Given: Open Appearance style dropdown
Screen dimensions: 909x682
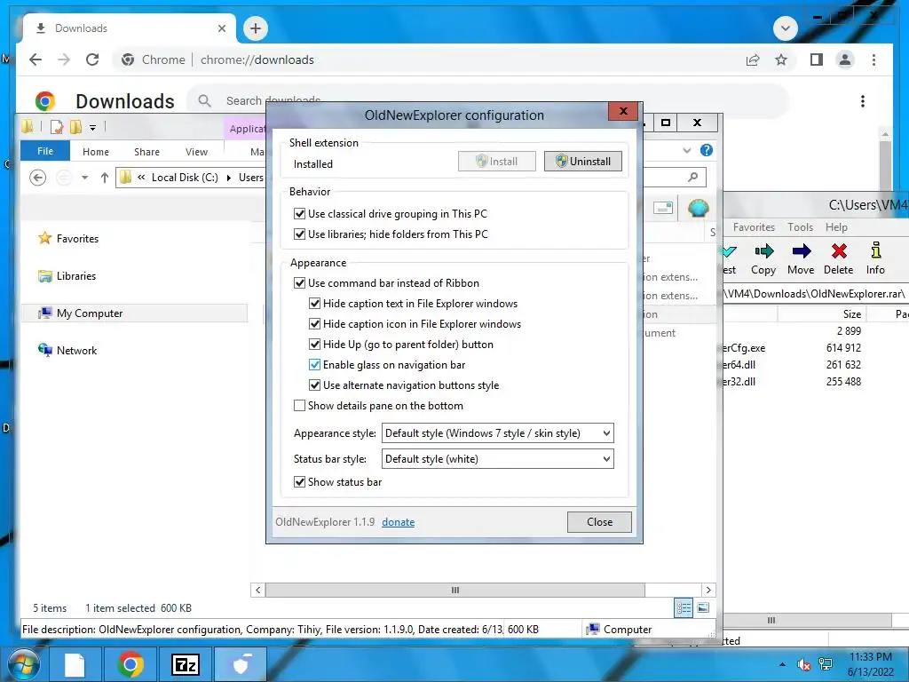Looking at the screenshot, I should pyautogui.click(x=497, y=433).
